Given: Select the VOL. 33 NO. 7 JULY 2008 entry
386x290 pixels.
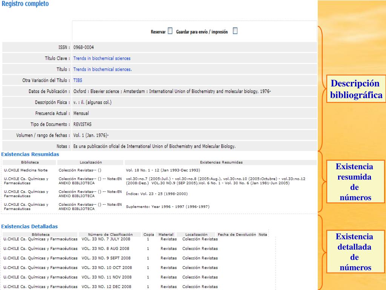Looking at the screenshot, I should [x=106, y=239].
